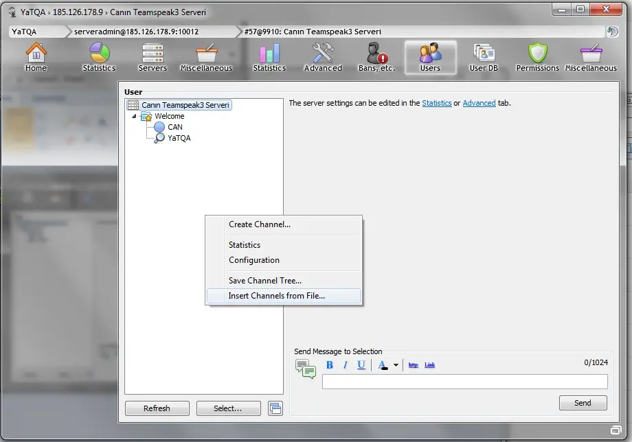This screenshot has width=632, height=442.
Task: Open the User DB section
Action: pos(484,57)
